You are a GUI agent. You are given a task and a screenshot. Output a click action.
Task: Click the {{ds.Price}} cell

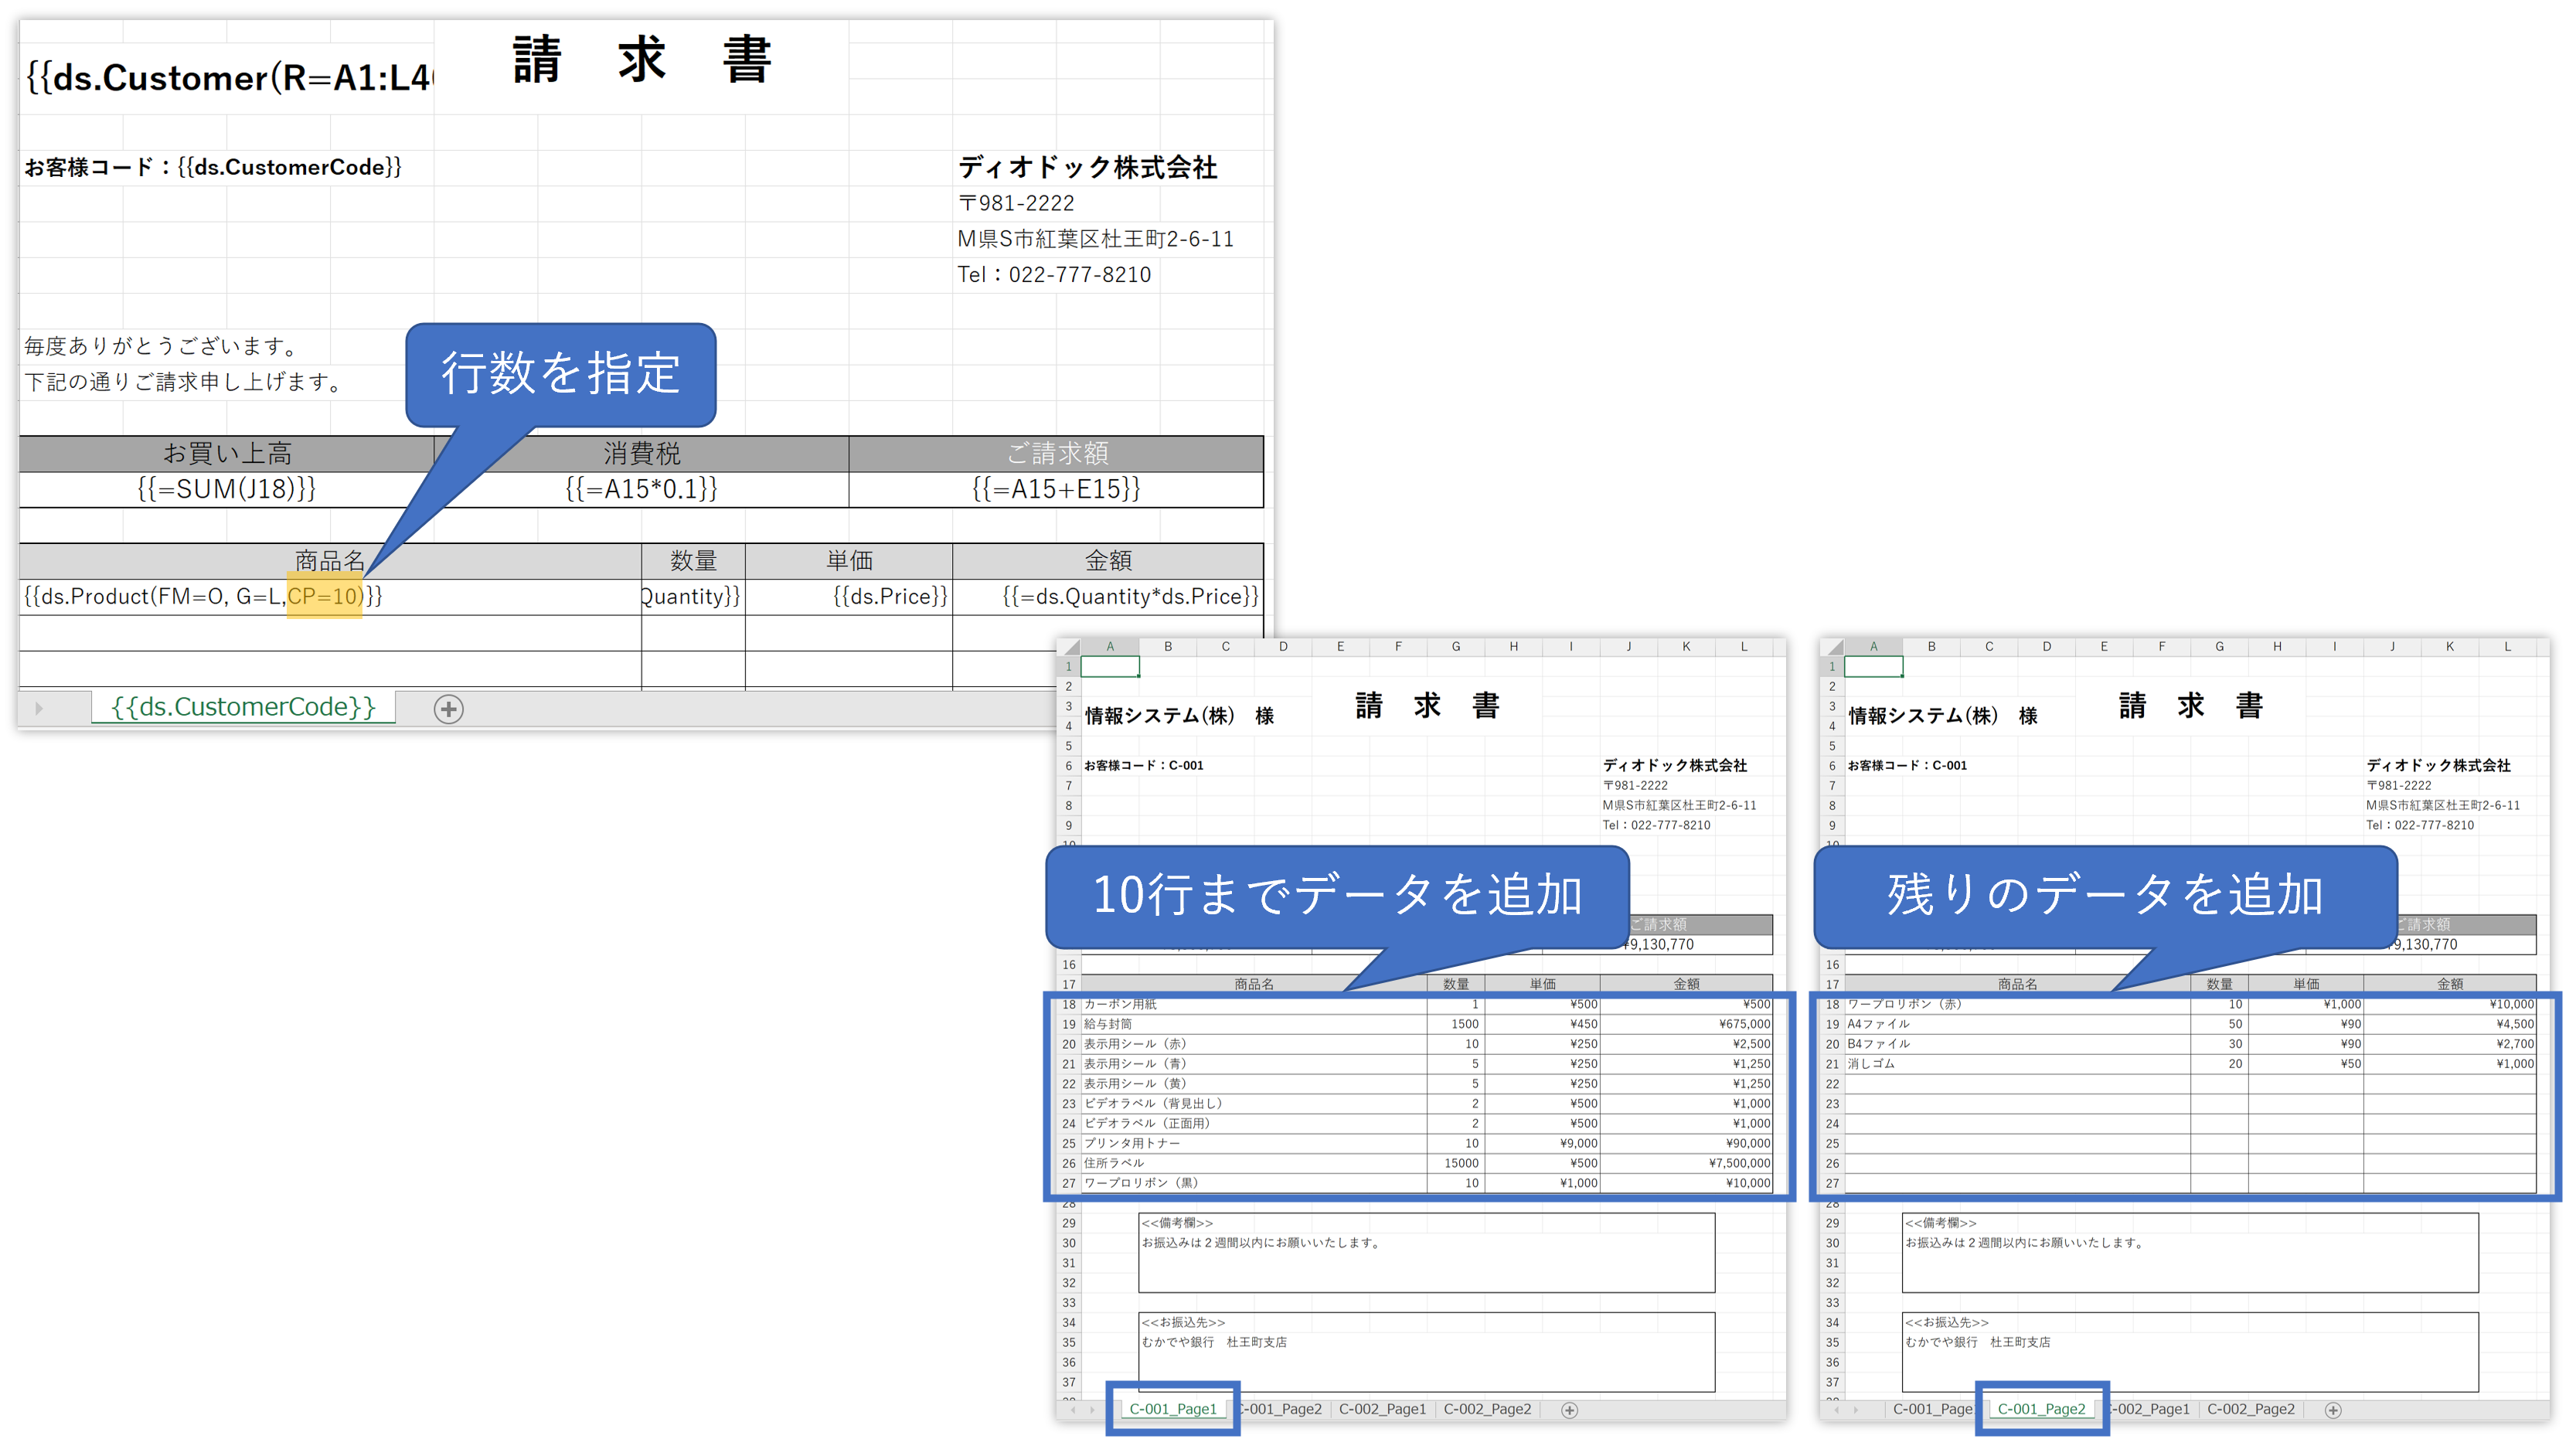(848, 597)
